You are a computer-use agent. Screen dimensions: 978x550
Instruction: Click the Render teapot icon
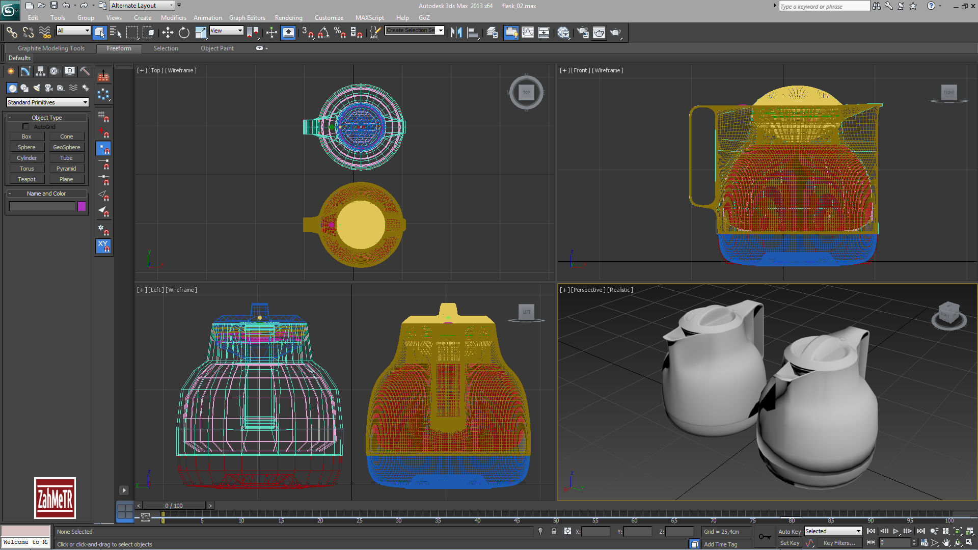pos(615,33)
